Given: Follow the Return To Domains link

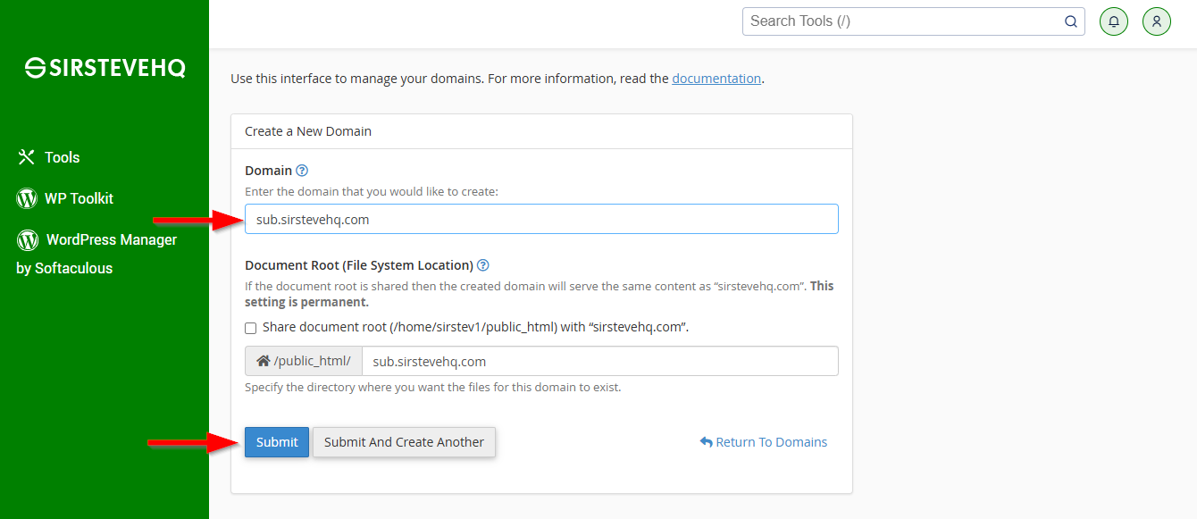Looking at the screenshot, I should point(764,442).
